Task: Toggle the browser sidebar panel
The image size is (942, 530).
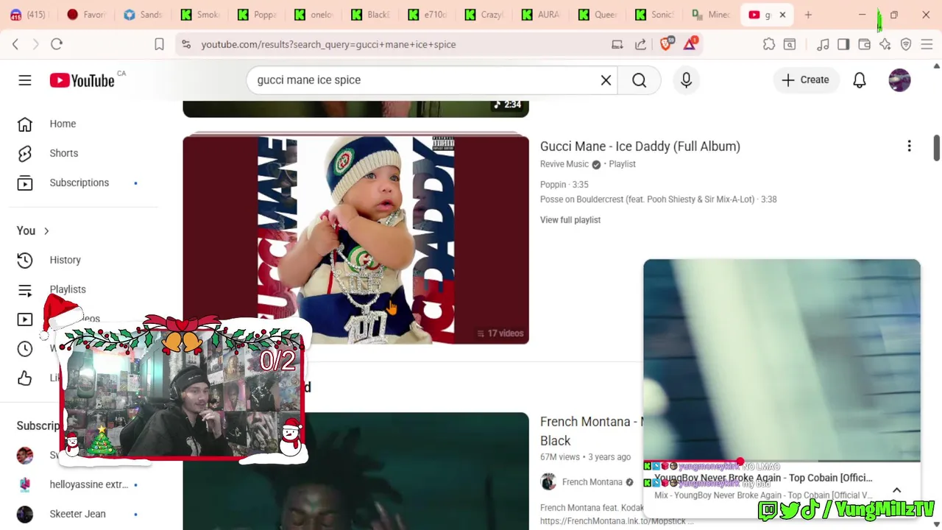Action: [843, 44]
